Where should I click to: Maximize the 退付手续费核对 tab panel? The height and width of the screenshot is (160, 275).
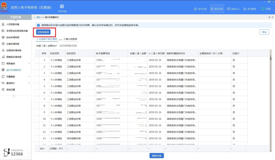[x=269, y=17]
